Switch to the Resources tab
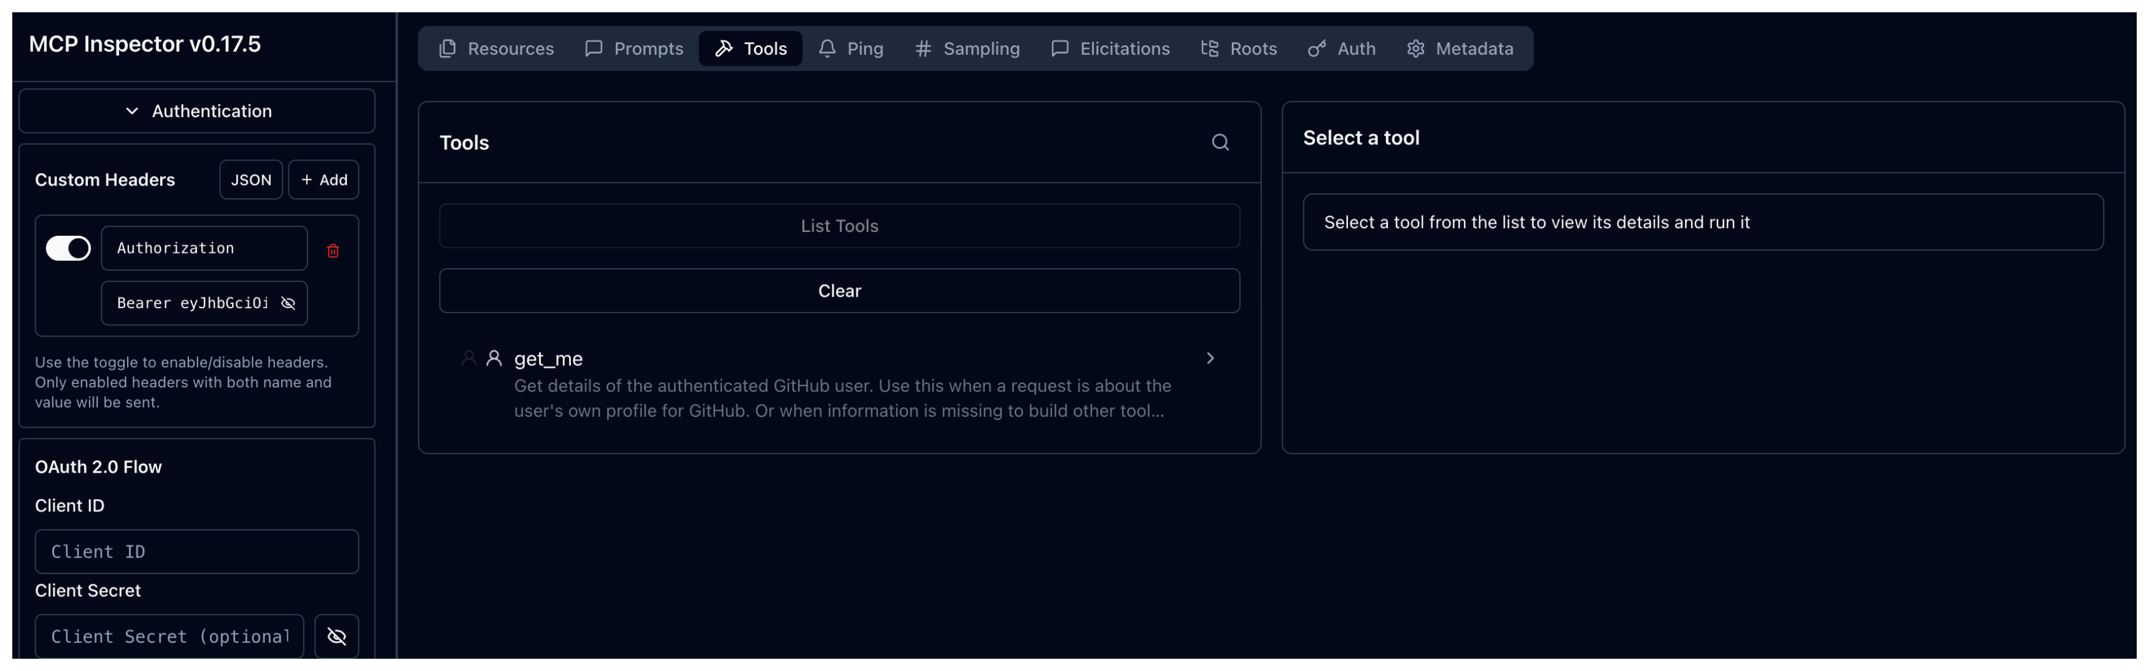Viewport: 2149px width, 671px height. pos(497,48)
